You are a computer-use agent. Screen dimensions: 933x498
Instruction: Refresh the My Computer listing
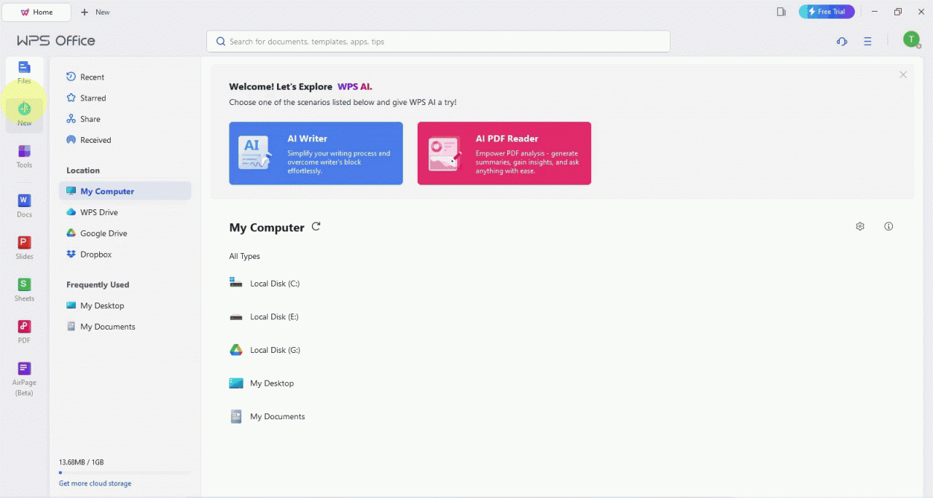click(316, 227)
